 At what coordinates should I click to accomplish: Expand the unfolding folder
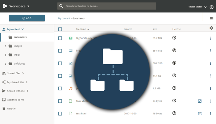pos(6,64)
